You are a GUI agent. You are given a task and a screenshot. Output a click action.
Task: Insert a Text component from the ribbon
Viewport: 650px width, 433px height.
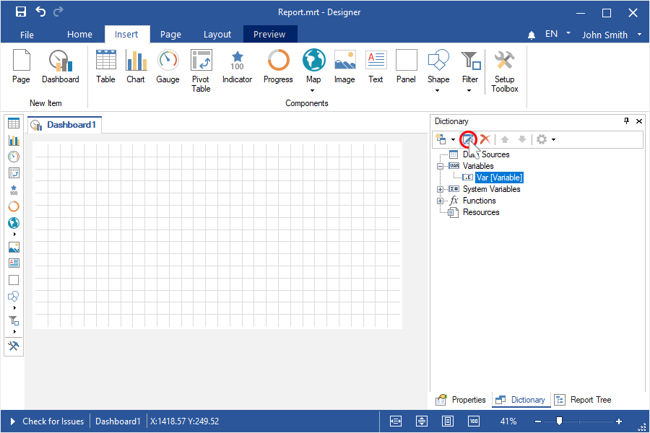tap(376, 66)
